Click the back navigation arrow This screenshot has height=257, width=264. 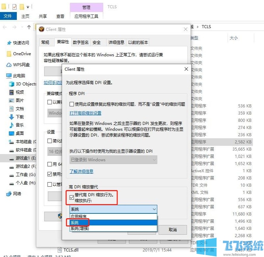[5, 27]
